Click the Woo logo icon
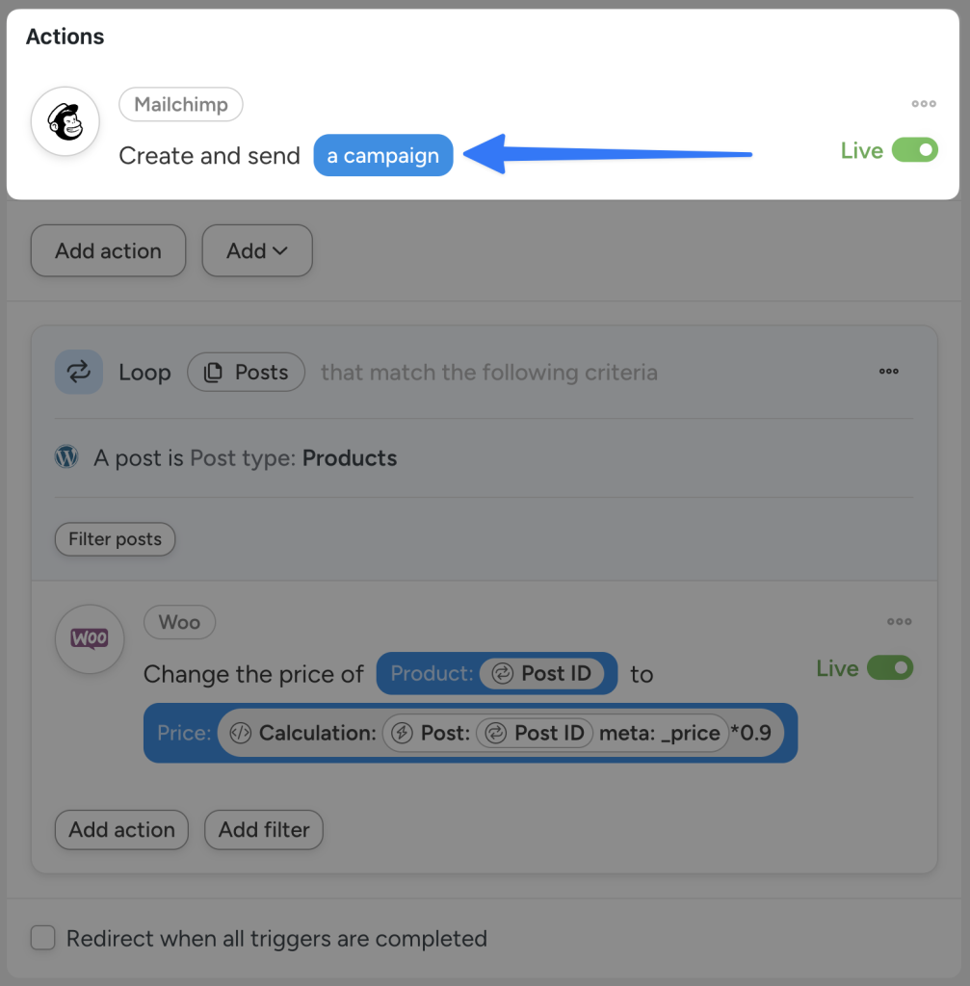Screen dimensions: 970x986 coord(89,638)
